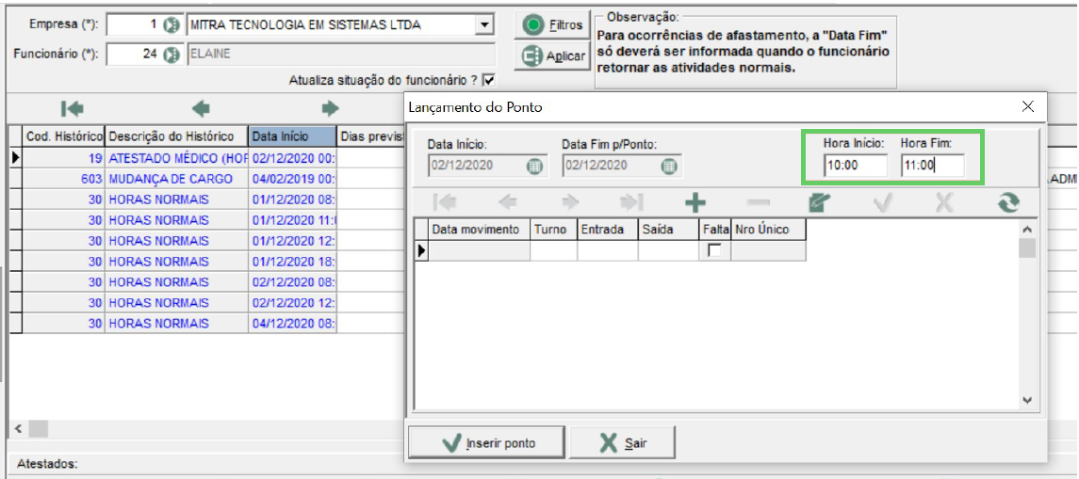Click the Sair button
Image resolution: width=1079 pixels, height=479 pixels.
pos(624,443)
